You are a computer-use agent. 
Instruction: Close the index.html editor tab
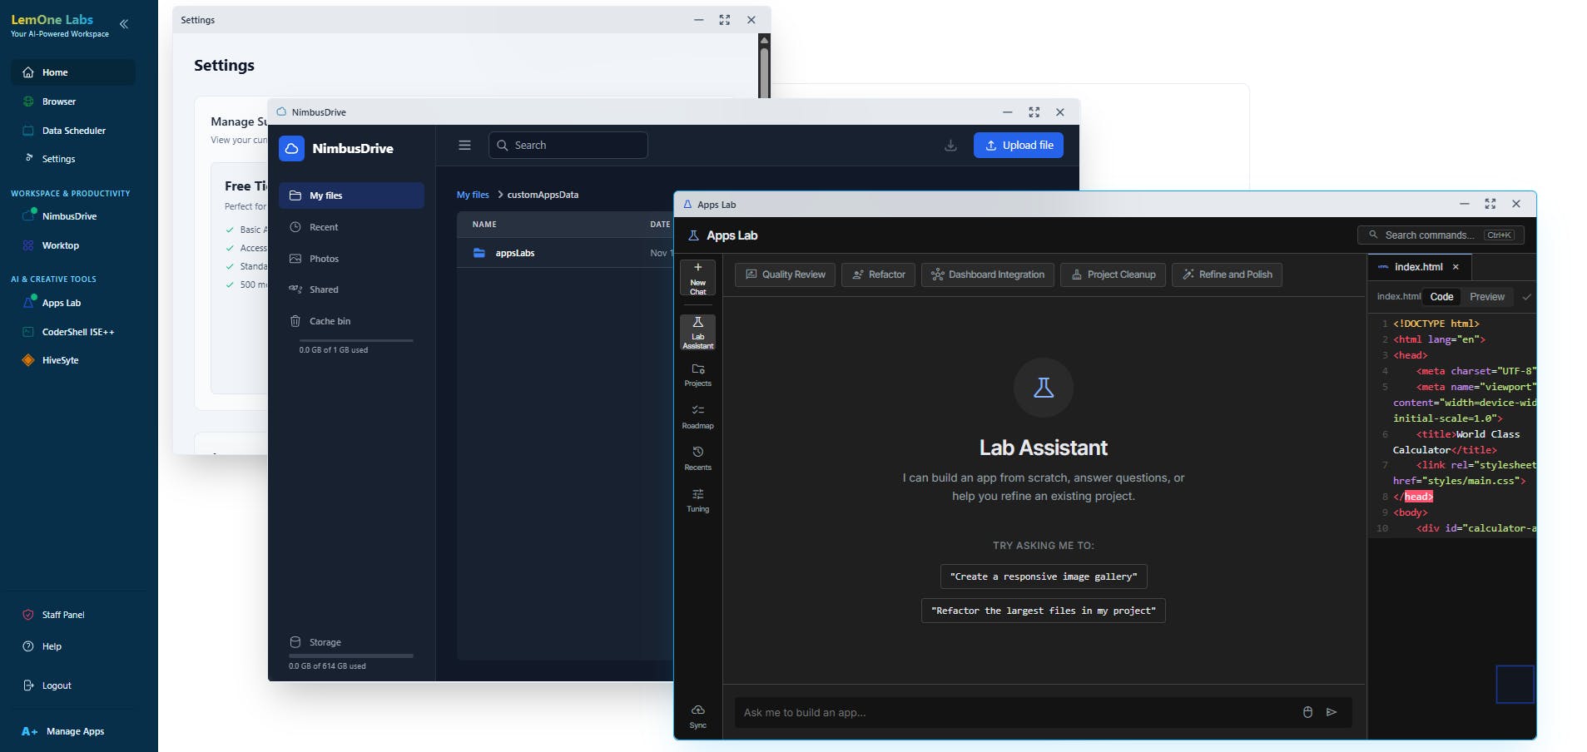[x=1456, y=267]
